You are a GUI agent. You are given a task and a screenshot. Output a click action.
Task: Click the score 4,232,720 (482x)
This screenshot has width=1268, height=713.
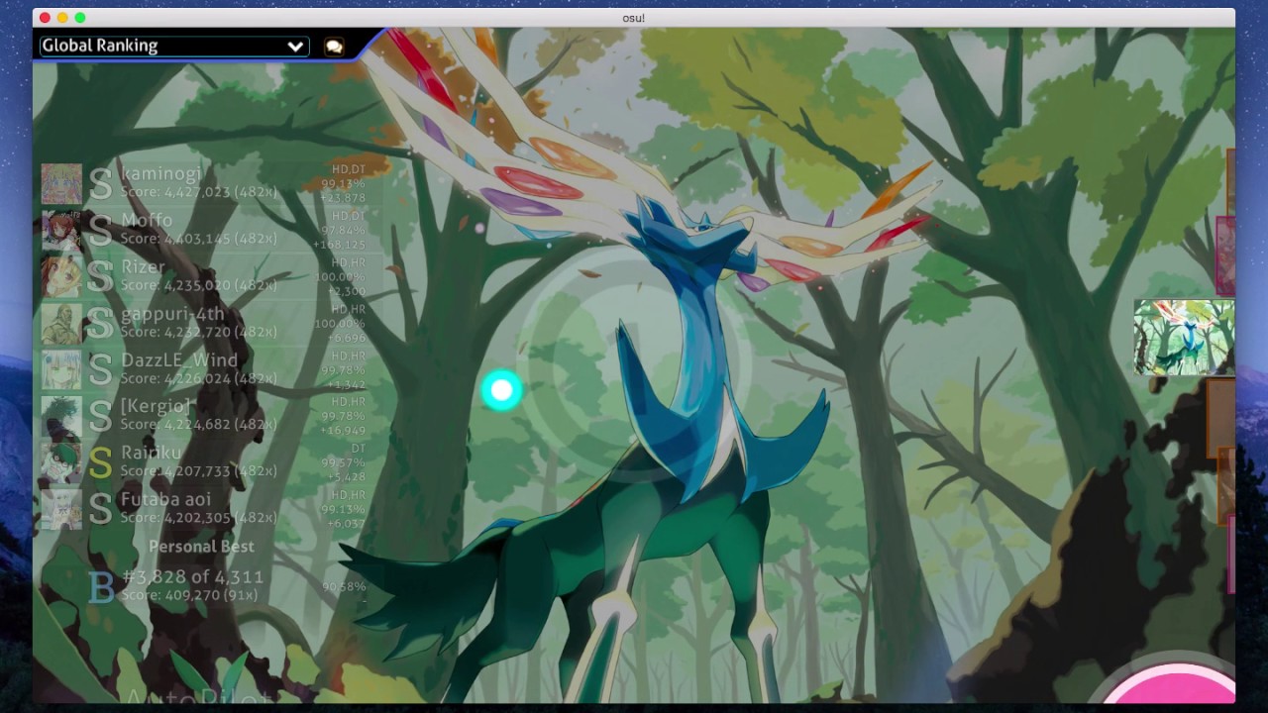click(199, 332)
